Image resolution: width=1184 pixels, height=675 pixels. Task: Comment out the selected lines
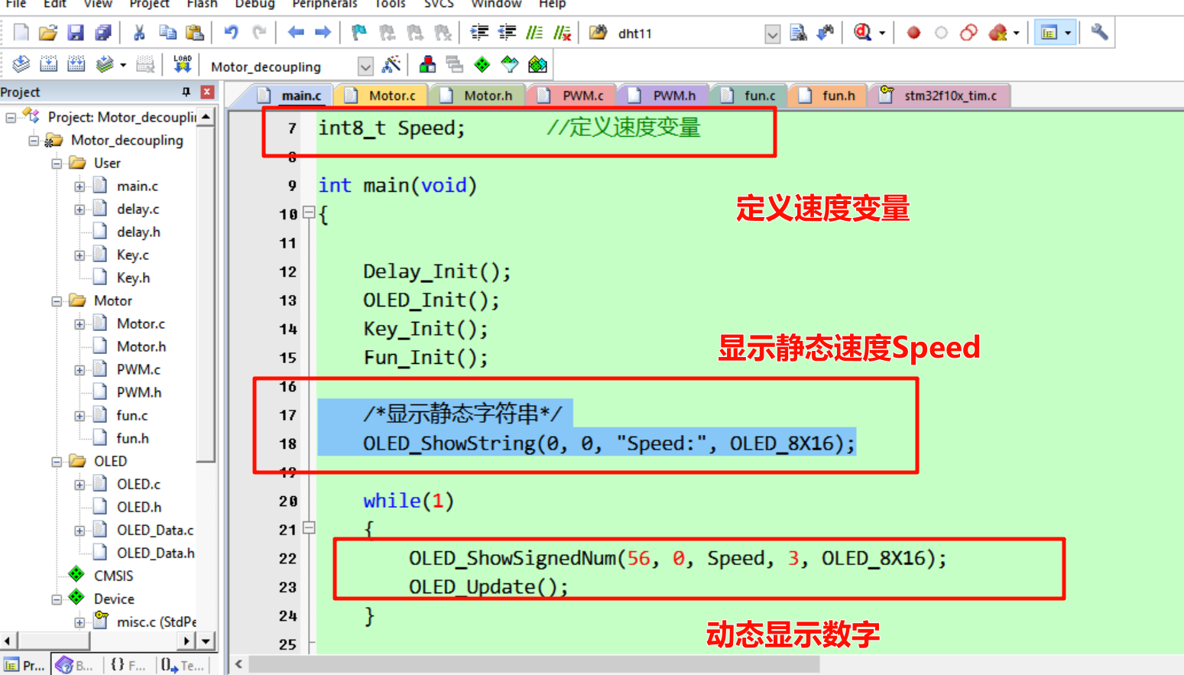coord(534,33)
